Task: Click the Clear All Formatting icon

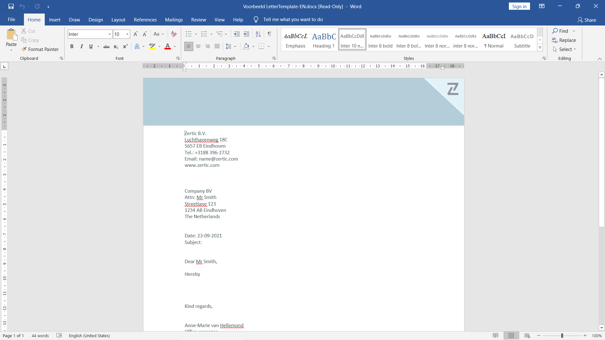Action: [x=174, y=34]
